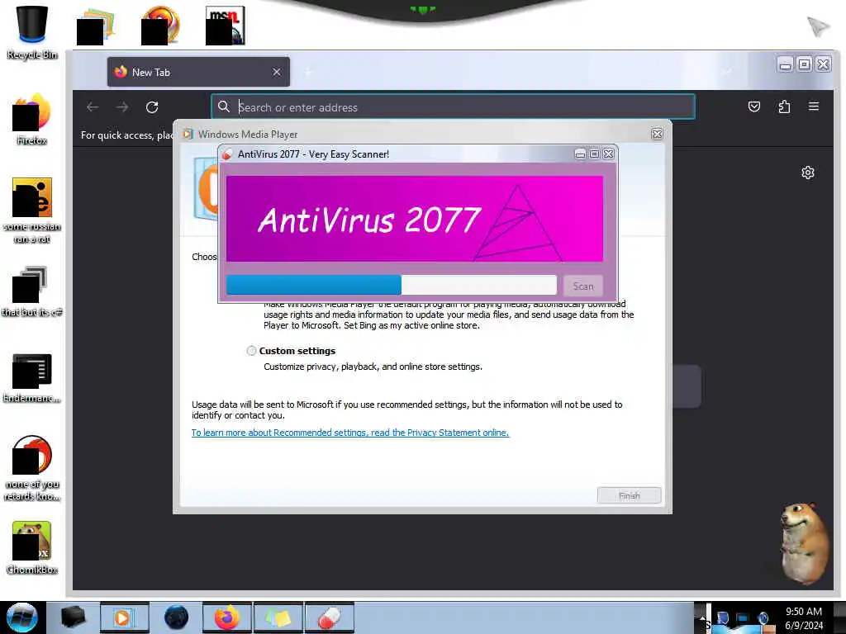
Task: Open the Windows Start orb
Action: (x=22, y=617)
